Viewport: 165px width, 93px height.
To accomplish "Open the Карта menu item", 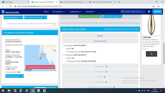I will point(46,12).
